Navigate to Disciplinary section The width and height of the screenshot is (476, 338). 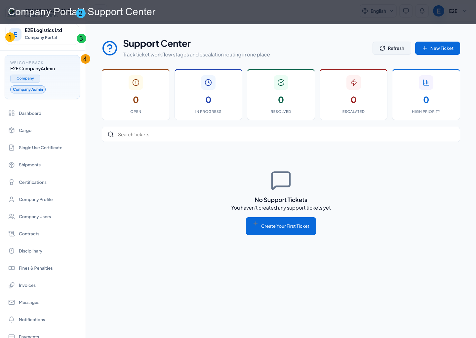point(43,251)
